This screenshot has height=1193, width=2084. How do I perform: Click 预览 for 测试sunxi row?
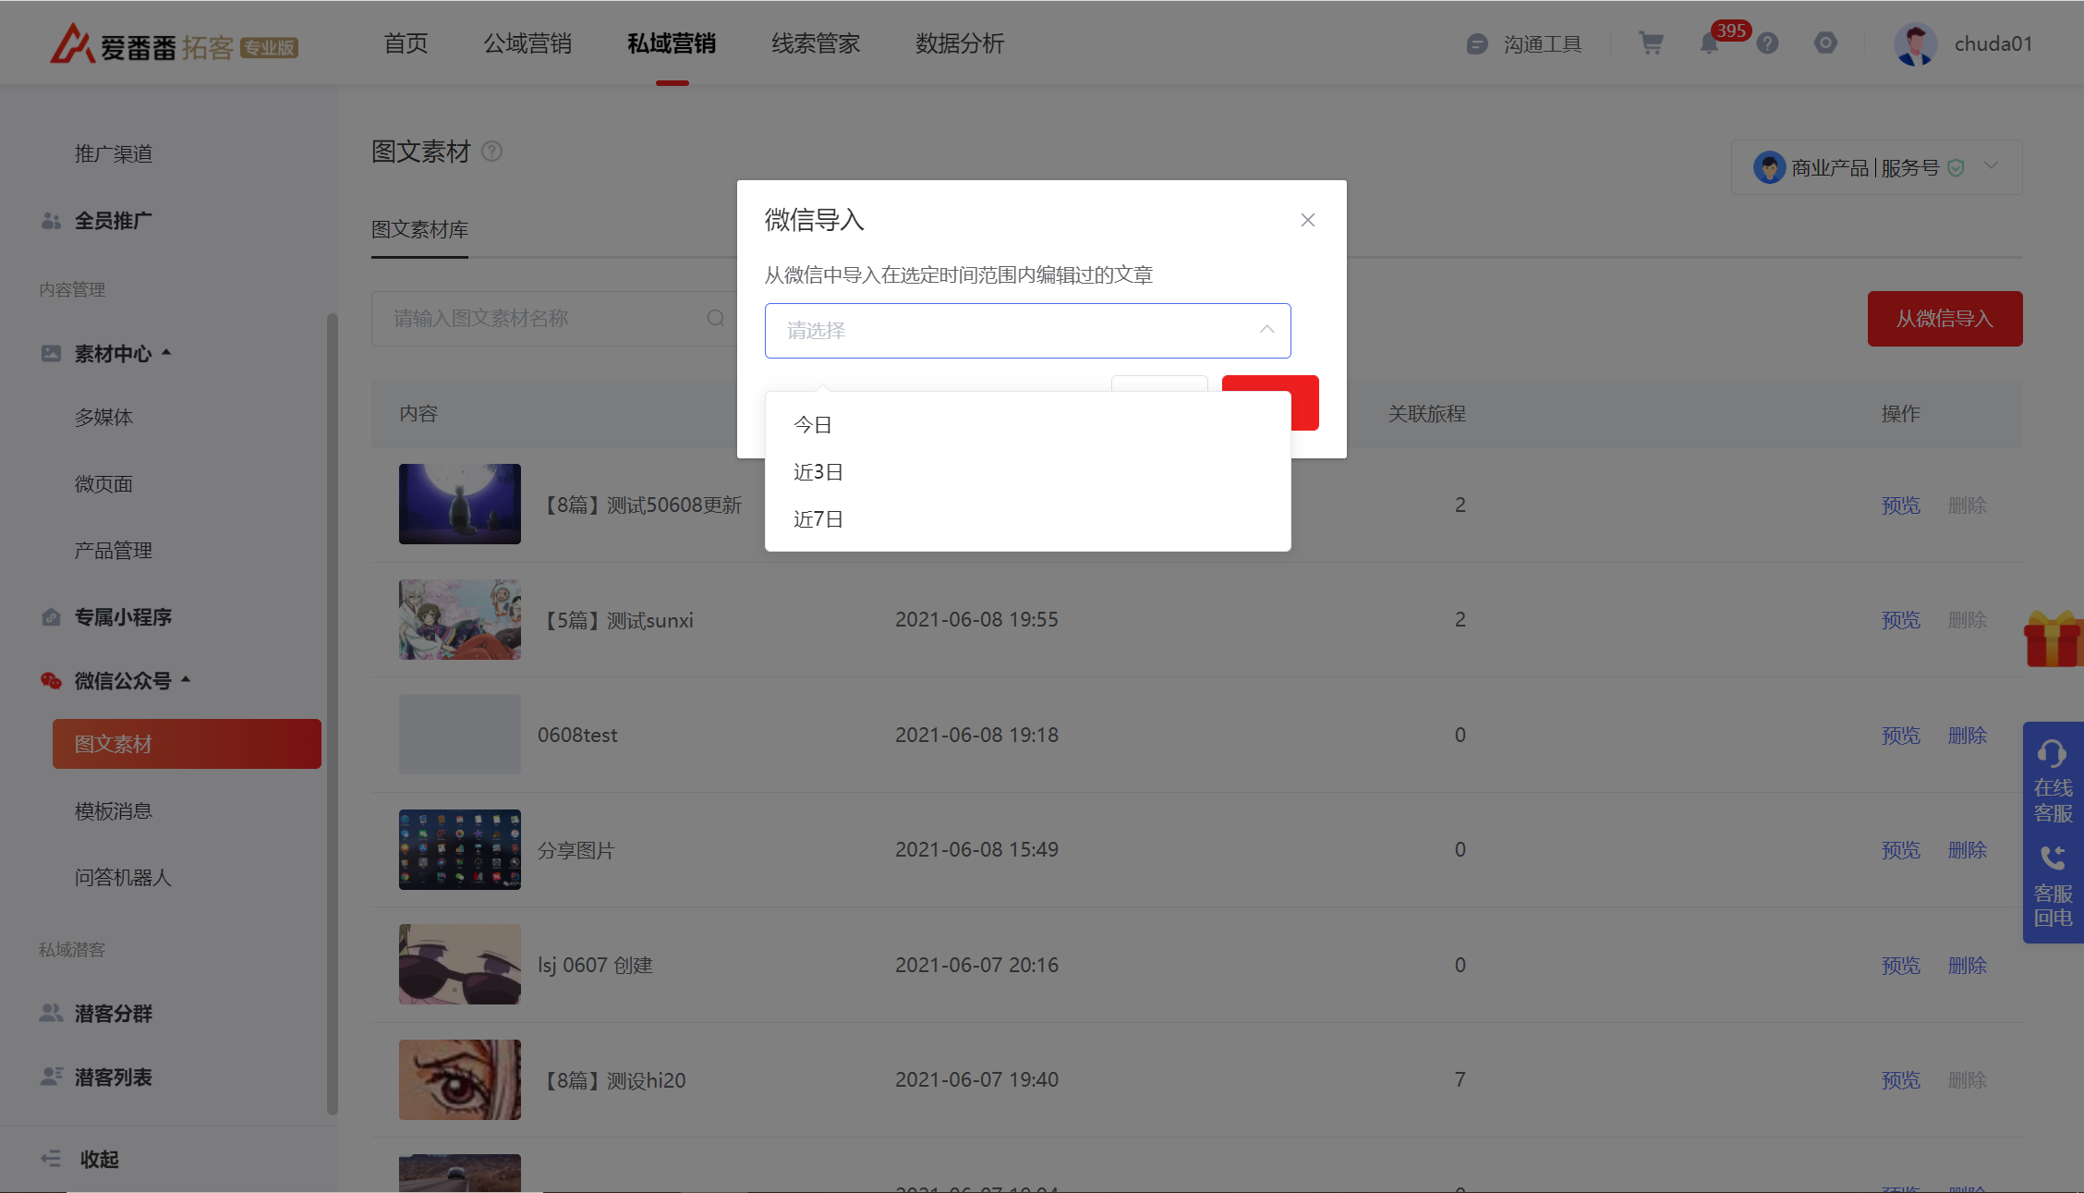(1900, 620)
